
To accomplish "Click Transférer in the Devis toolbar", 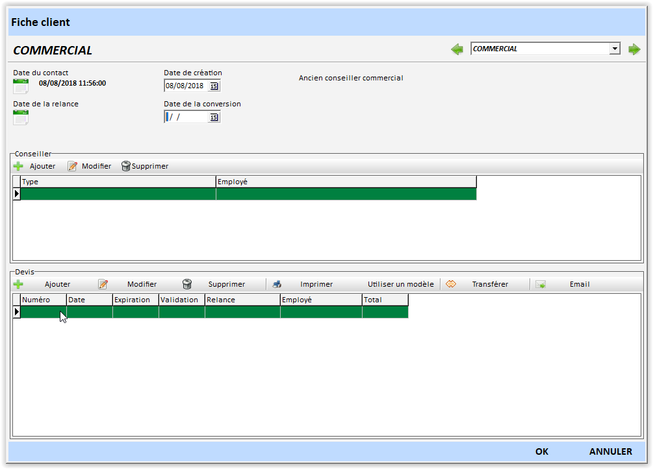I will coord(478,284).
